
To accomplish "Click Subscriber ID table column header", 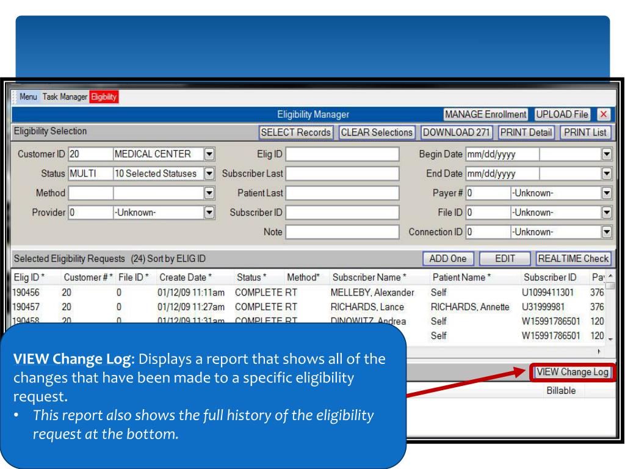I will 550,278.
